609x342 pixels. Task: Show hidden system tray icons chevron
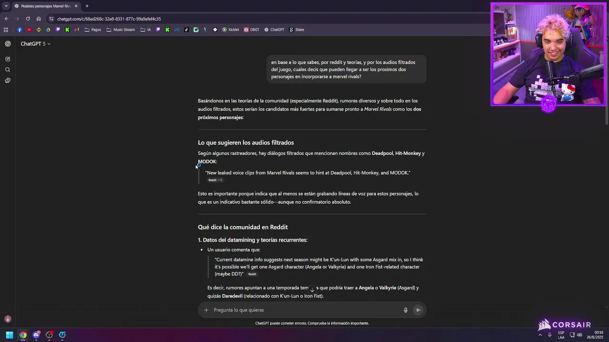540,335
